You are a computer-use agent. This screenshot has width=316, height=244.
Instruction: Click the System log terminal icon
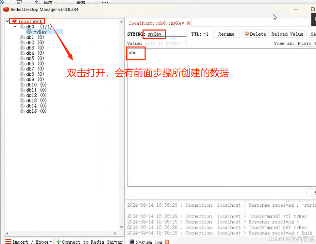[x=132, y=242]
